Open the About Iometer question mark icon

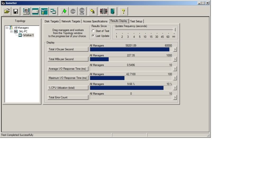123,11
